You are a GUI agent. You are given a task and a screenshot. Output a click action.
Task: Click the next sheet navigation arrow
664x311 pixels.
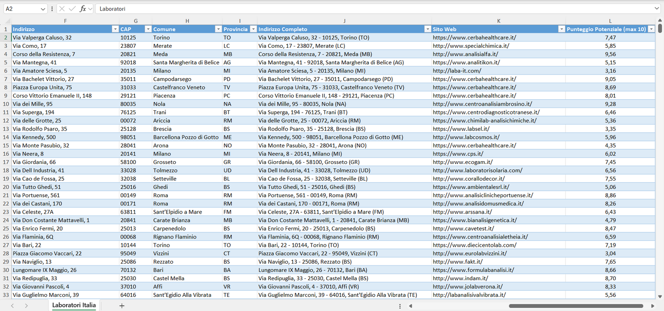click(x=26, y=305)
